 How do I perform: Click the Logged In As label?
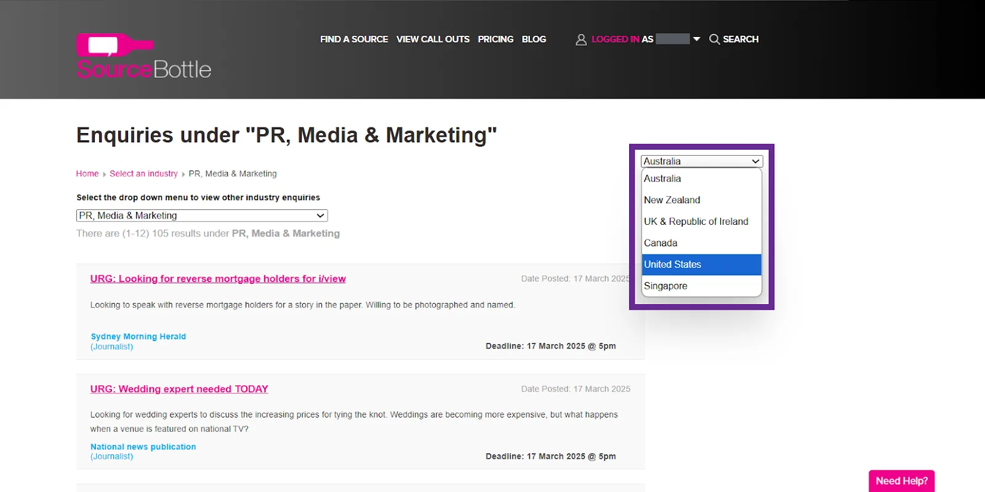(622, 39)
